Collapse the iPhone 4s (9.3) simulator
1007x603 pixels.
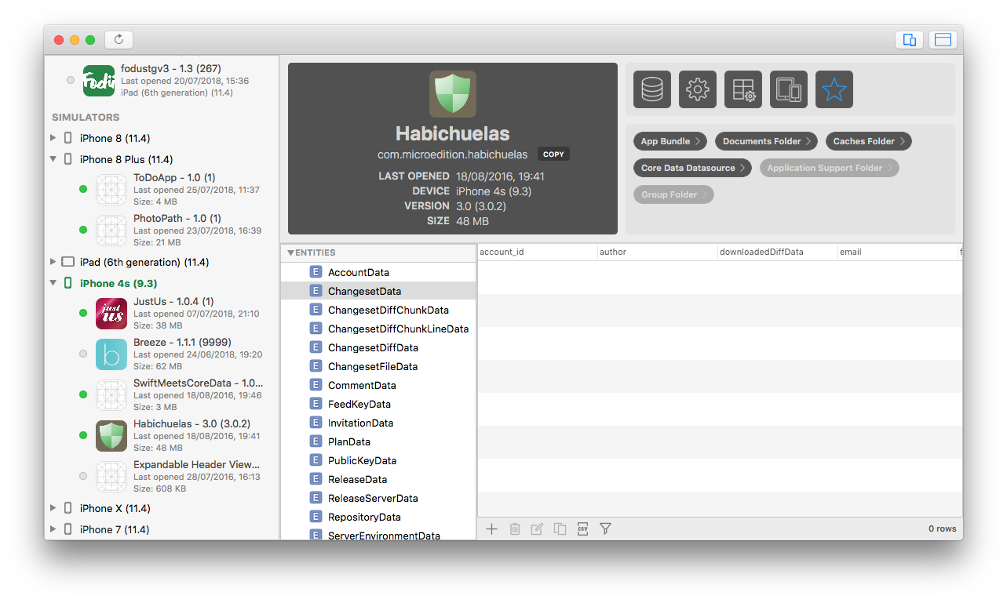pos(53,283)
